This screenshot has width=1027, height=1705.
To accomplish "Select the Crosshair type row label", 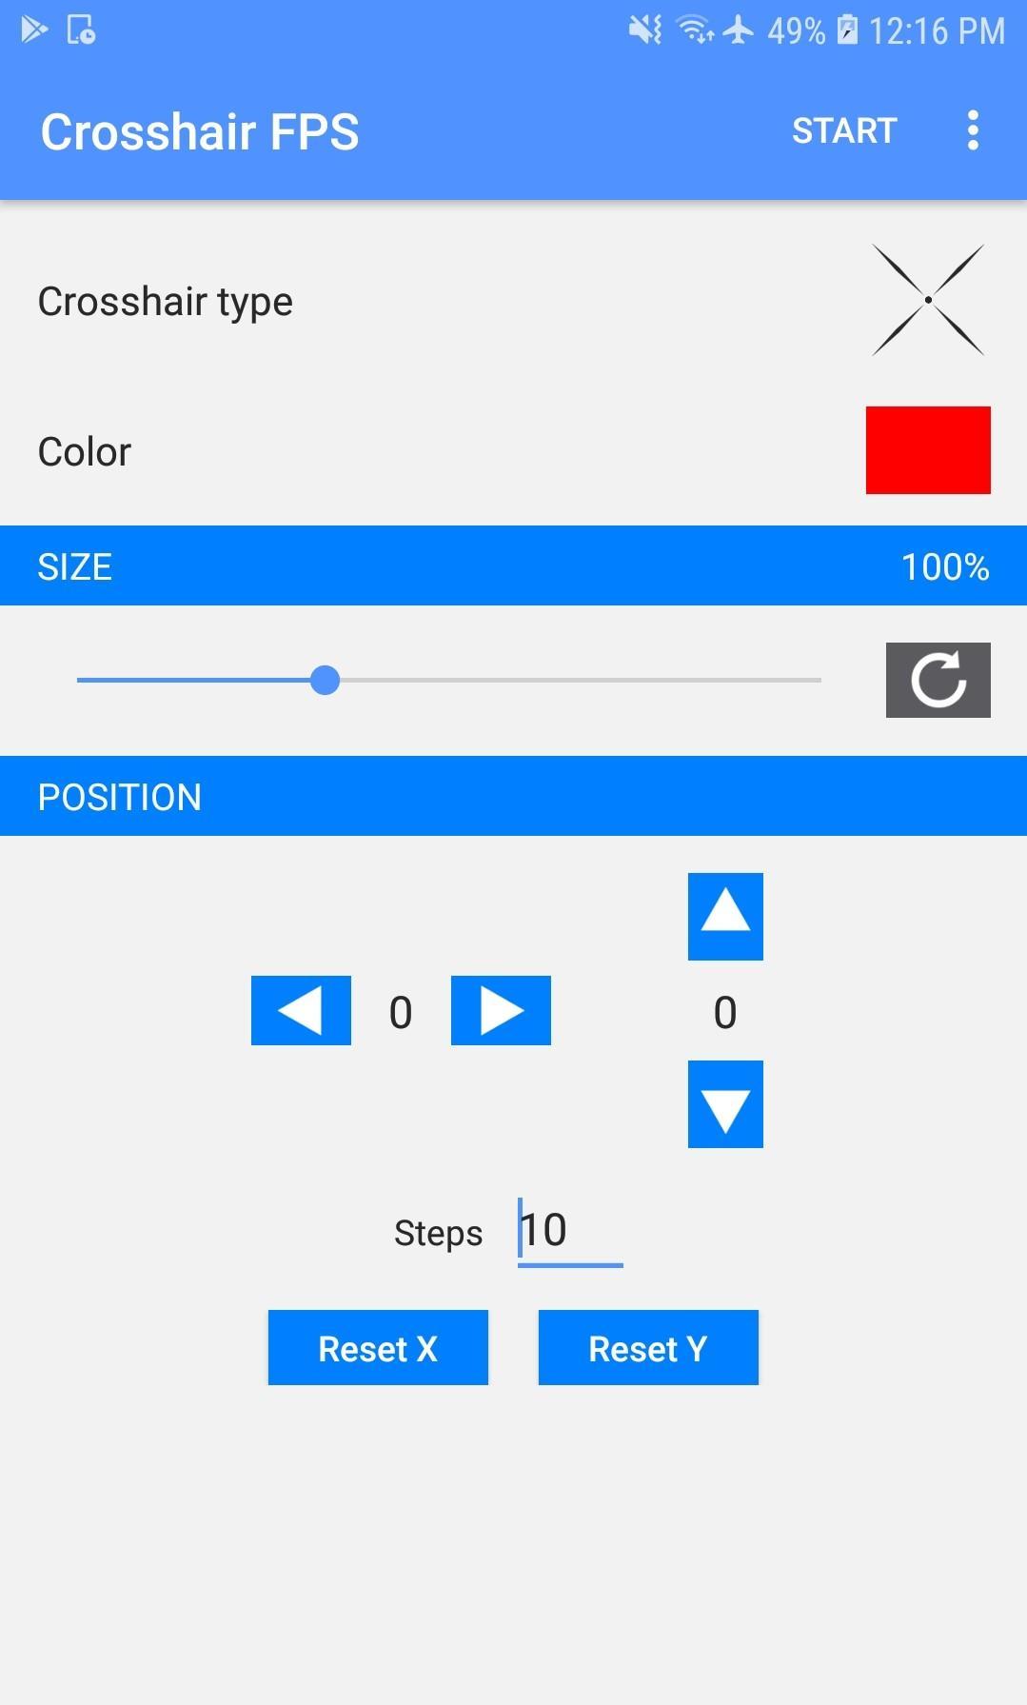I will coord(166,302).
